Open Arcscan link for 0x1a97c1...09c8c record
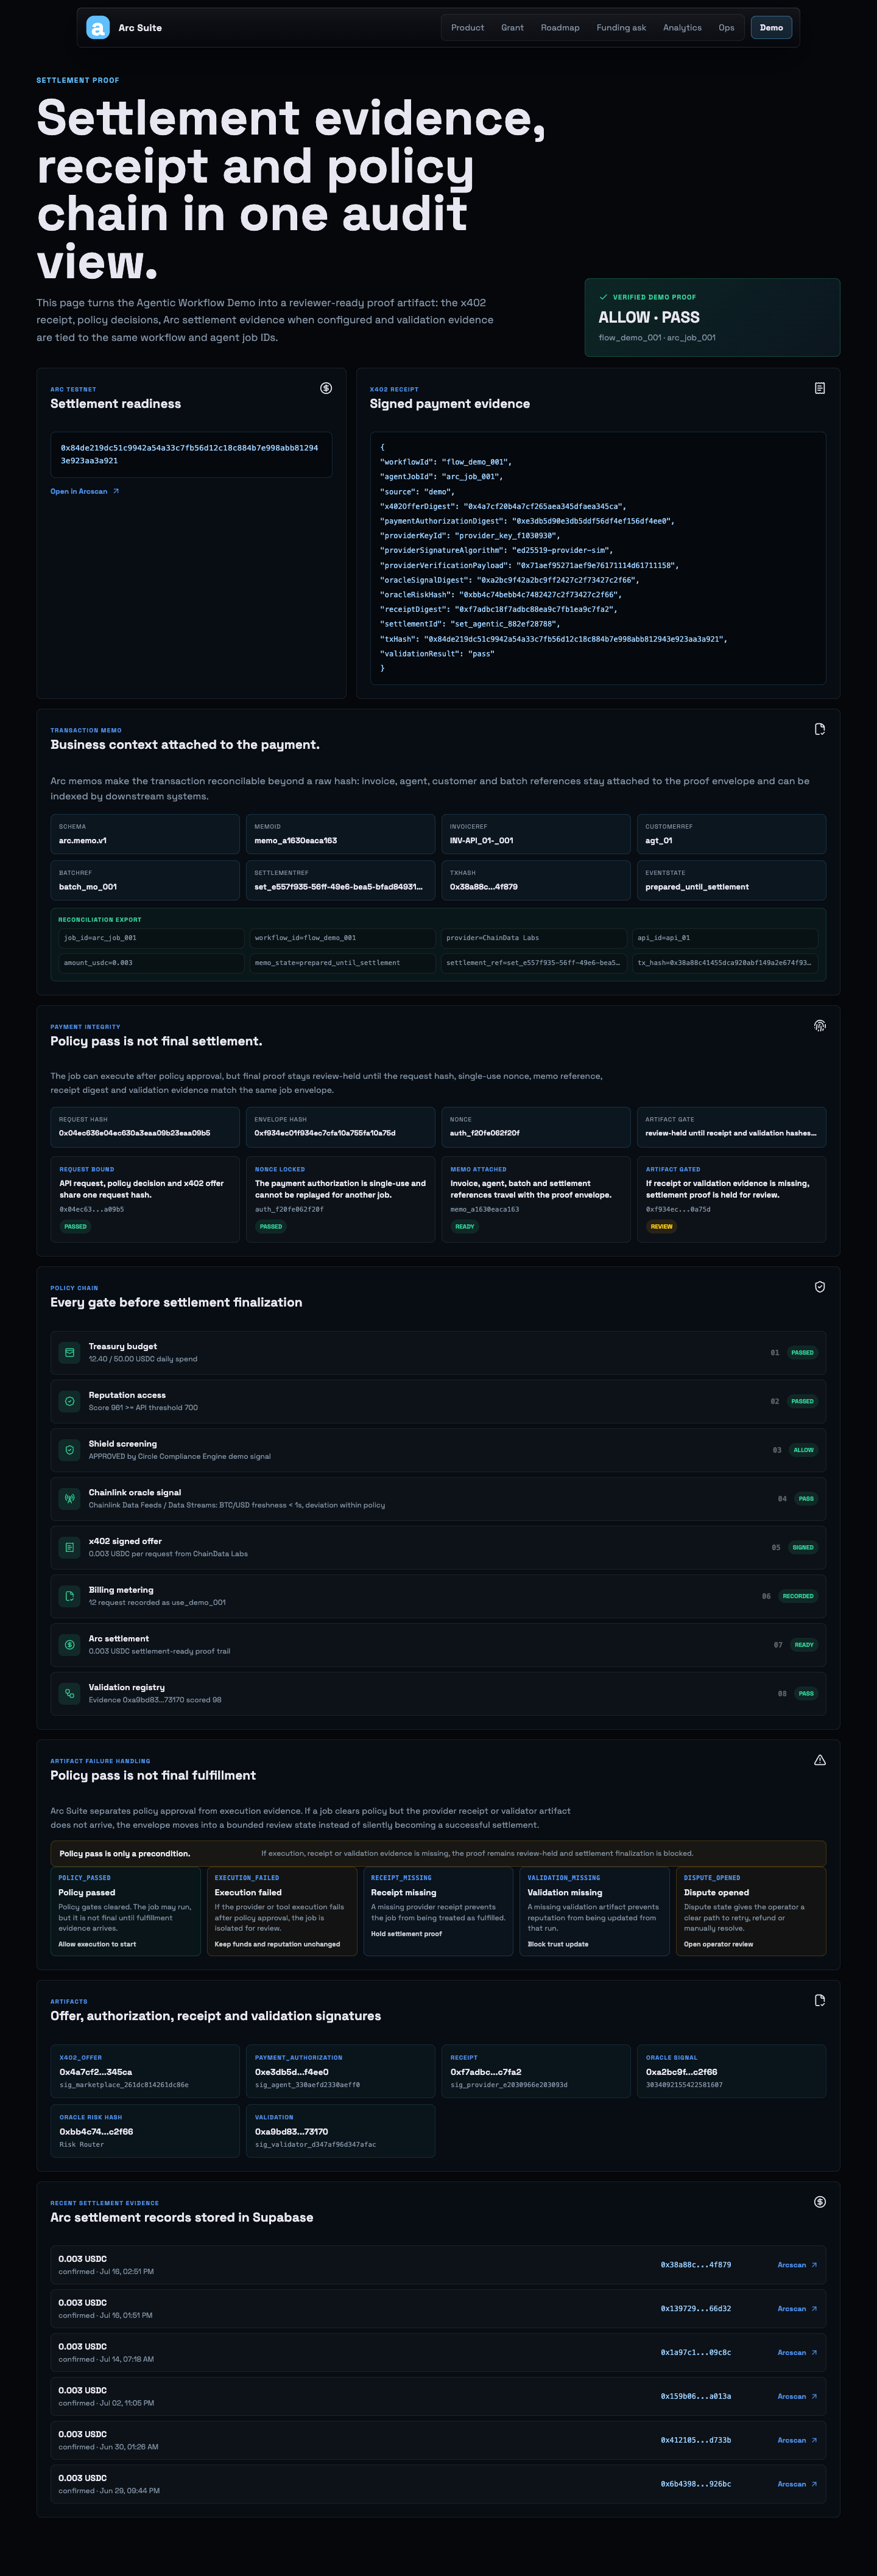This screenshot has height=2576, width=877. (x=797, y=2353)
